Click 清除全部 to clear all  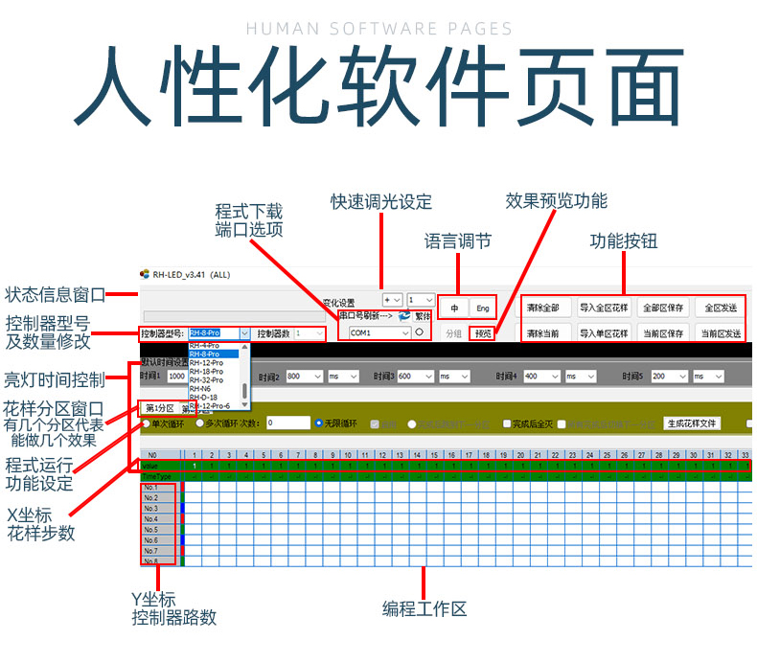tap(543, 308)
